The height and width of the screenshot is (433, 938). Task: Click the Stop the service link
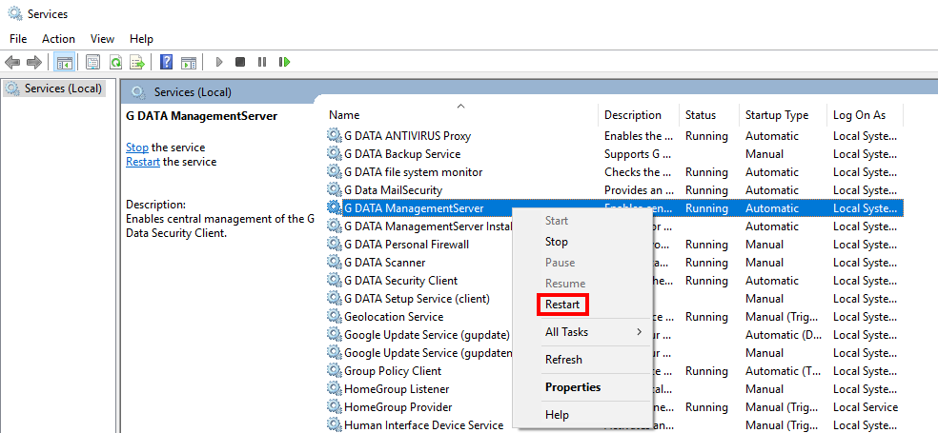(x=137, y=148)
